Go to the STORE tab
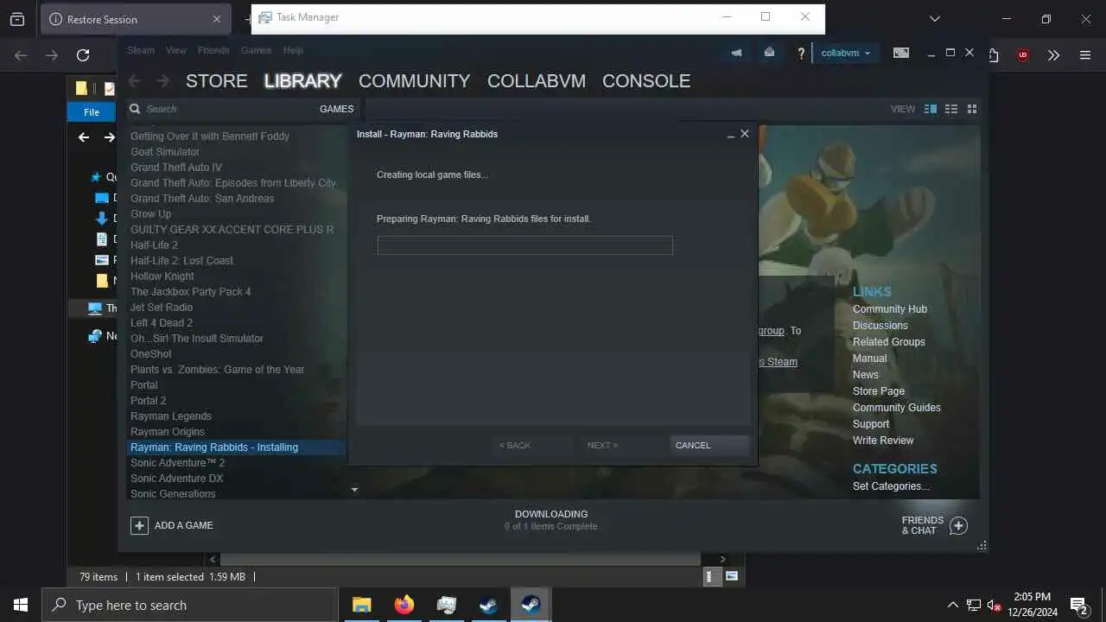The image size is (1106, 622). [217, 81]
